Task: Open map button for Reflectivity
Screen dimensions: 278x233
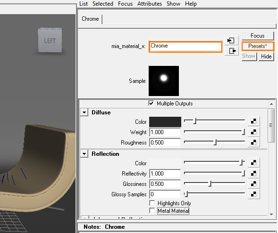Action: click(253, 173)
